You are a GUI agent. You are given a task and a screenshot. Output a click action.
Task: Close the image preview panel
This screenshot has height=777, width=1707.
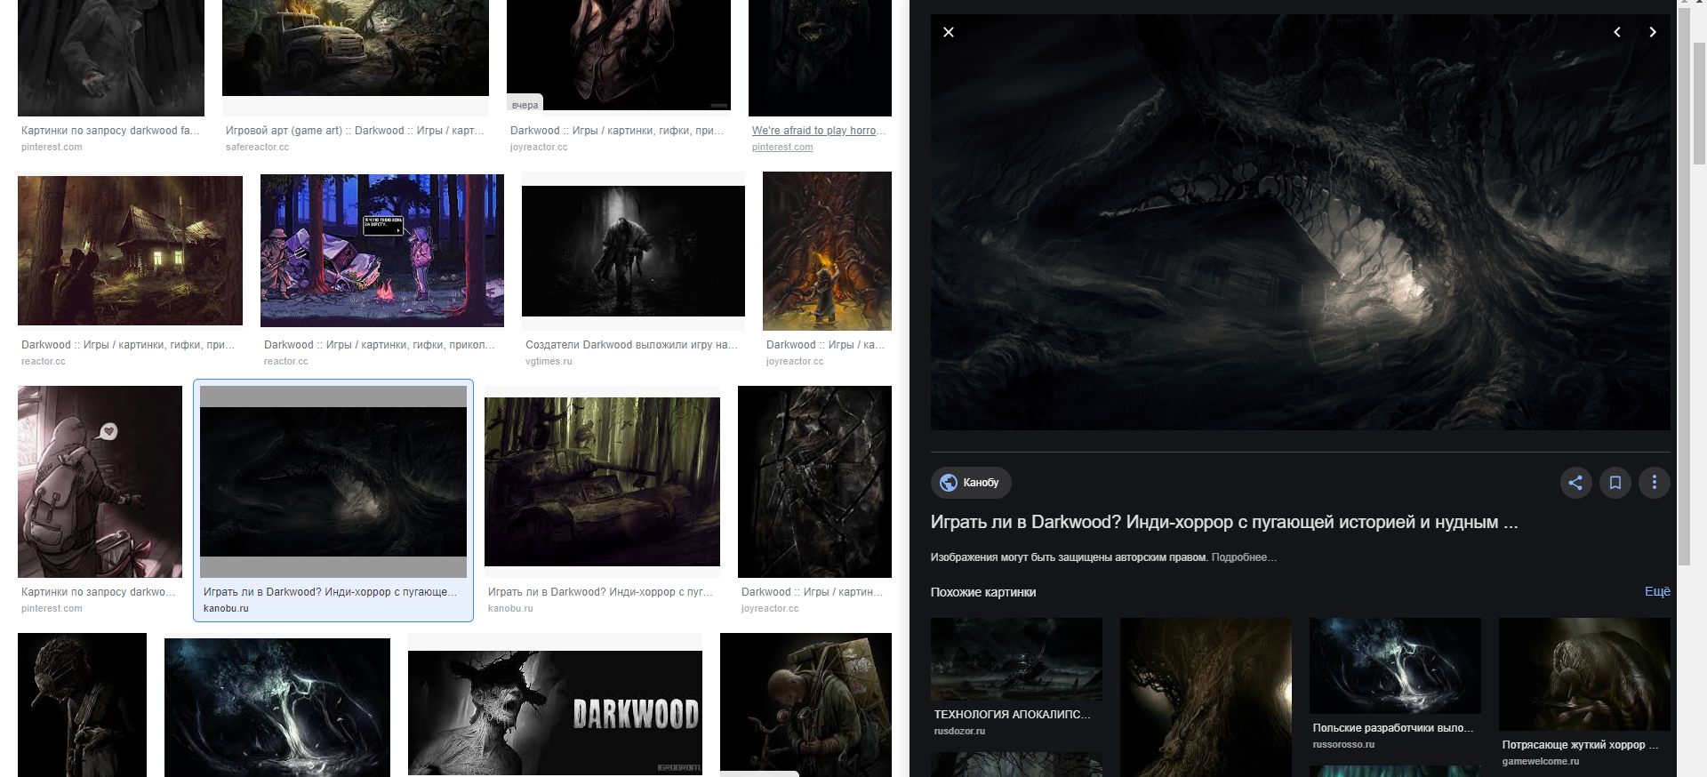[949, 32]
